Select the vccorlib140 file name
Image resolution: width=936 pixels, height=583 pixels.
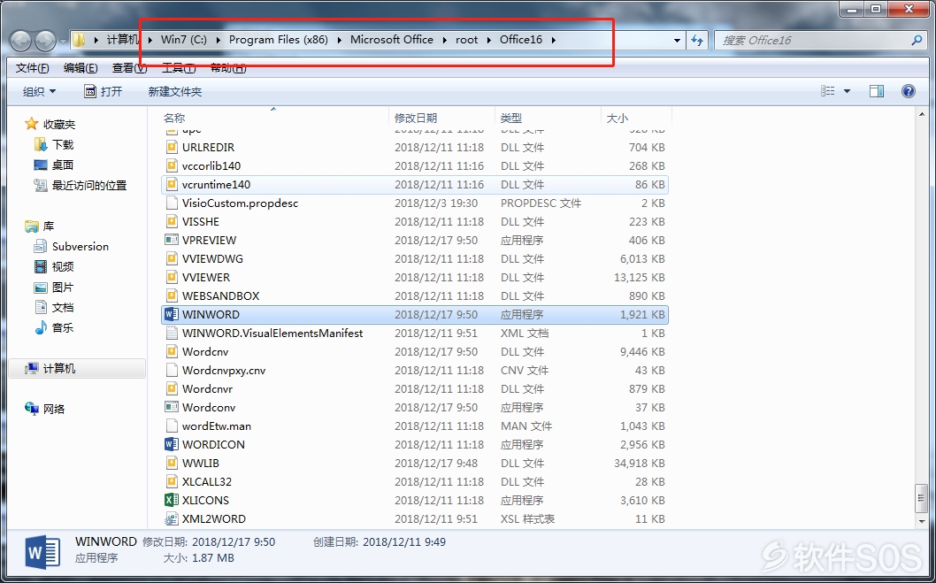211,165
